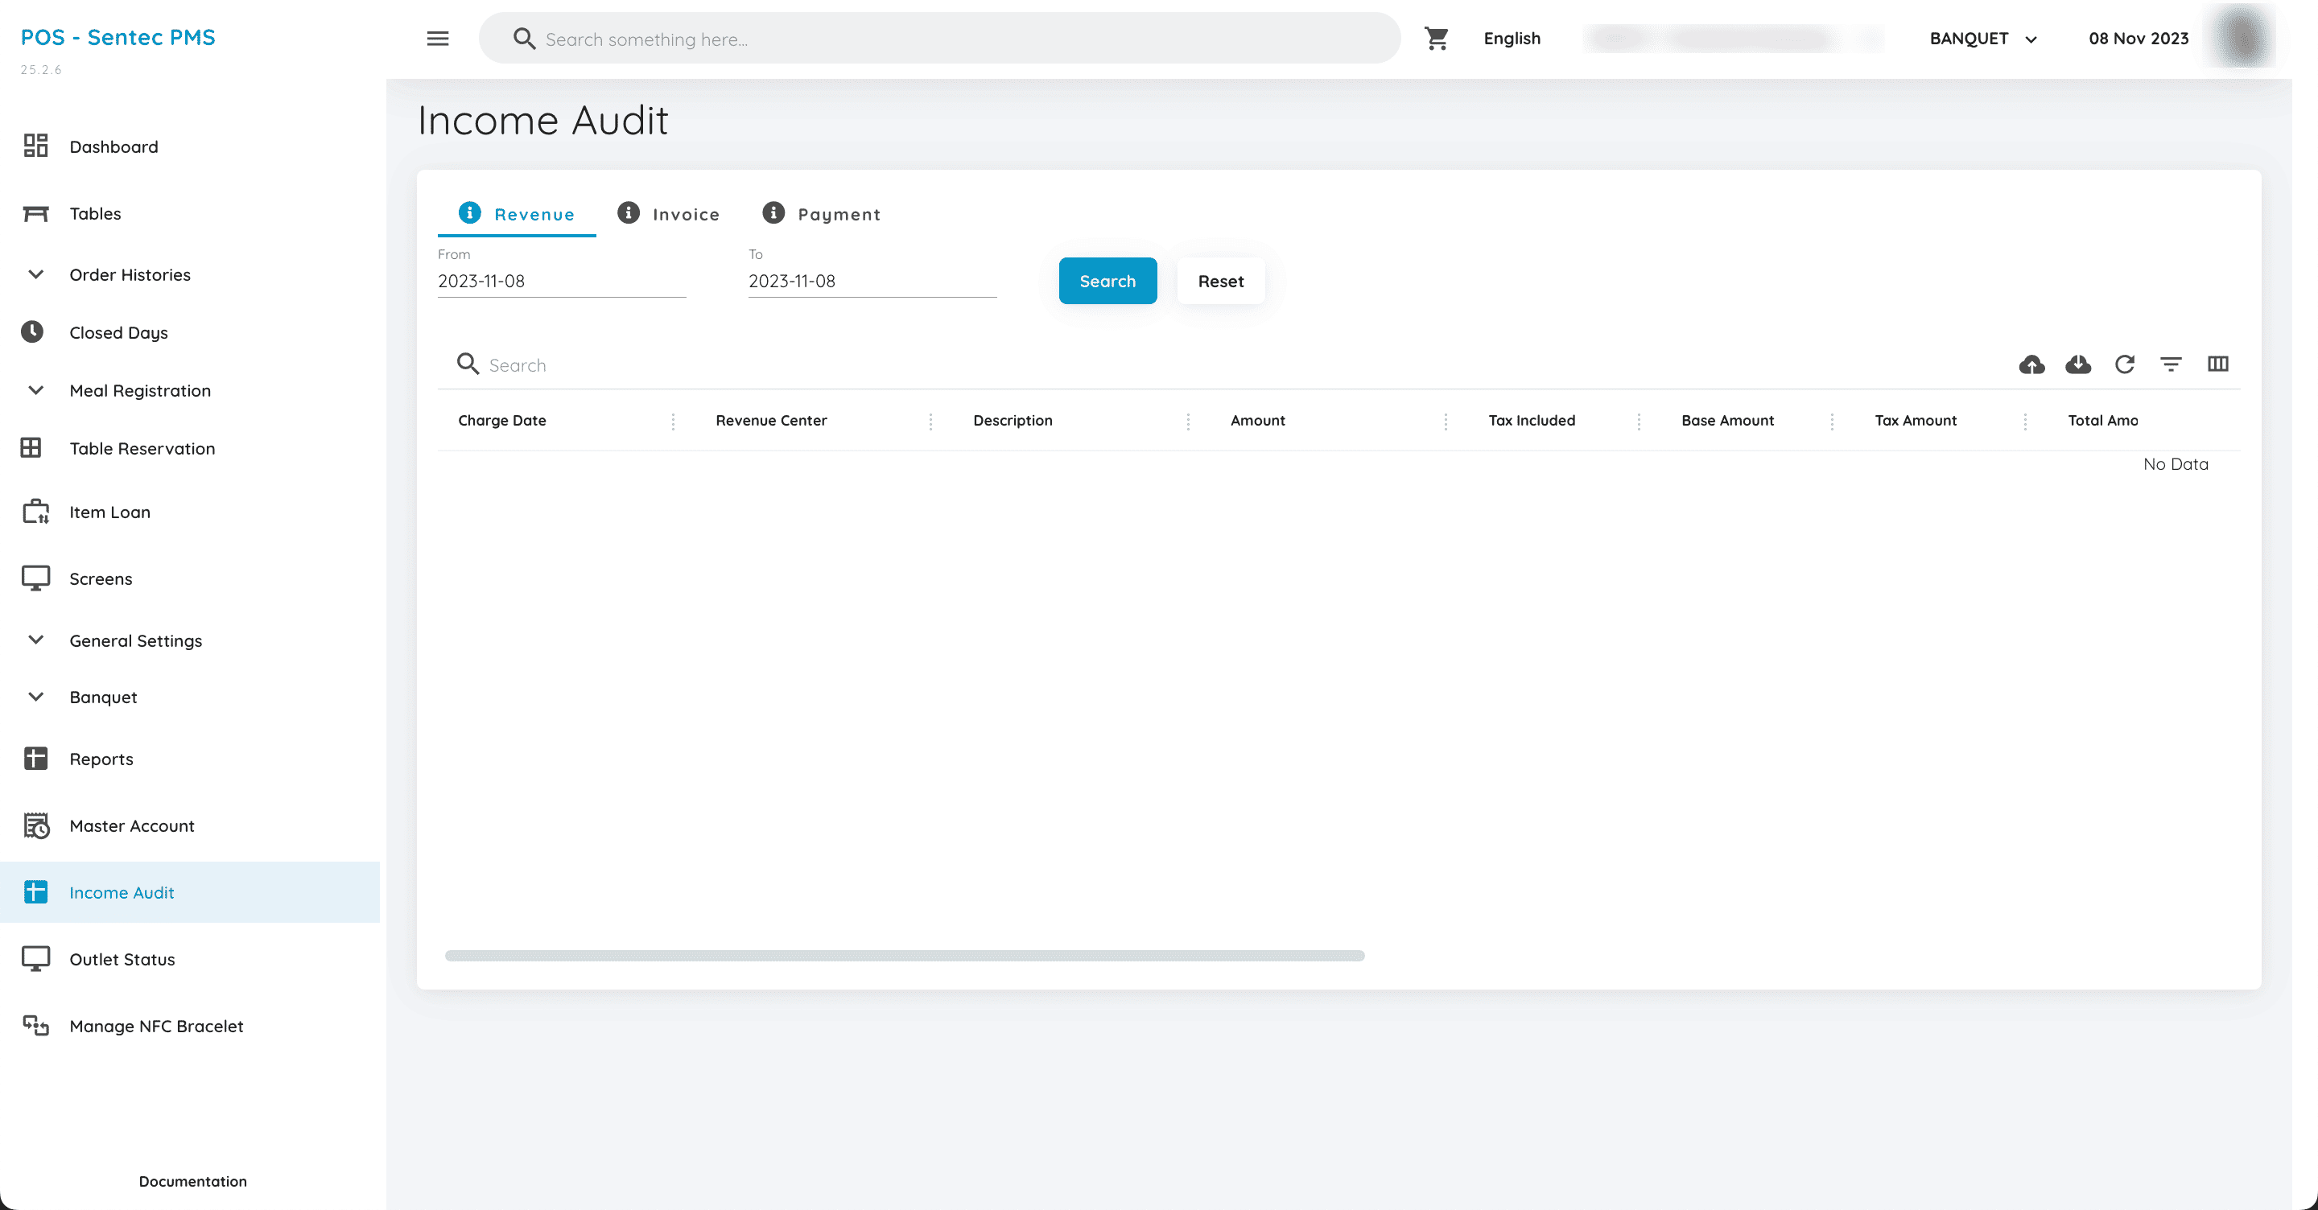The image size is (2318, 1210).
Task: Focus the top global search bar
Action: [x=939, y=39]
